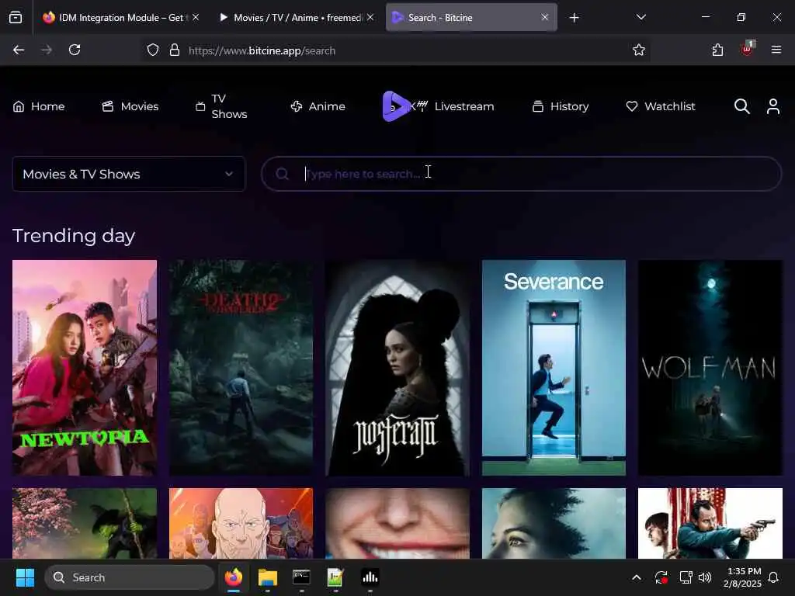Open the Windows Start menu
The image size is (795, 596).
click(x=25, y=577)
